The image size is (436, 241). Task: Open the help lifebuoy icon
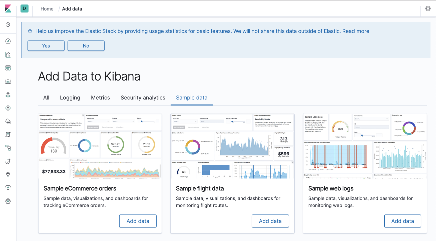(x=428, y=8)
